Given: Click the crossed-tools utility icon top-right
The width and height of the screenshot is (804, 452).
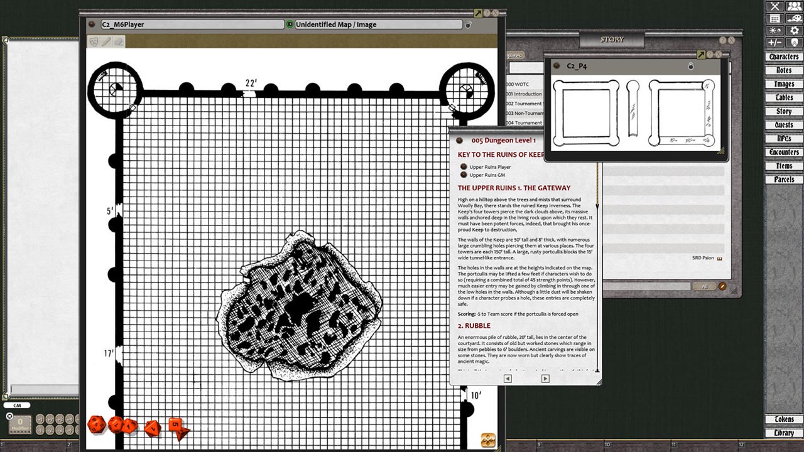Looking at the screenshot, I should [x=774, y=6].
